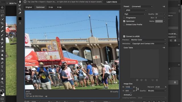This screenshot has width=182, height=102.
Task: Click the Blur value input field
Action: coord(159,18)
